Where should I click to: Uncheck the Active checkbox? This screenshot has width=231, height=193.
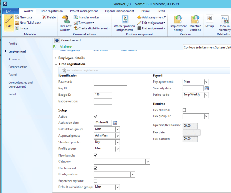tap(96, 116)
